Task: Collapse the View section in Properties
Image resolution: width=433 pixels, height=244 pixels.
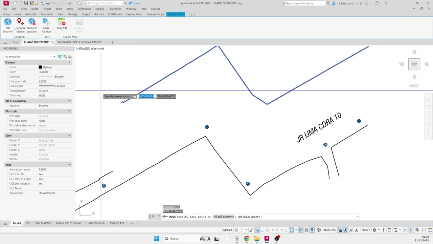Action: coord(69,136)
